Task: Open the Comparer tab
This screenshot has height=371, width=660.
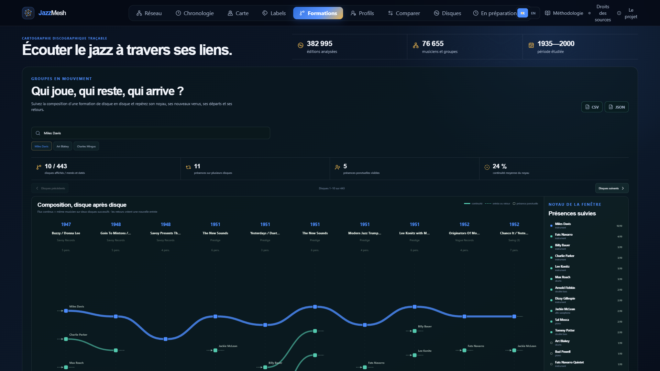Action: pos(404,13)
